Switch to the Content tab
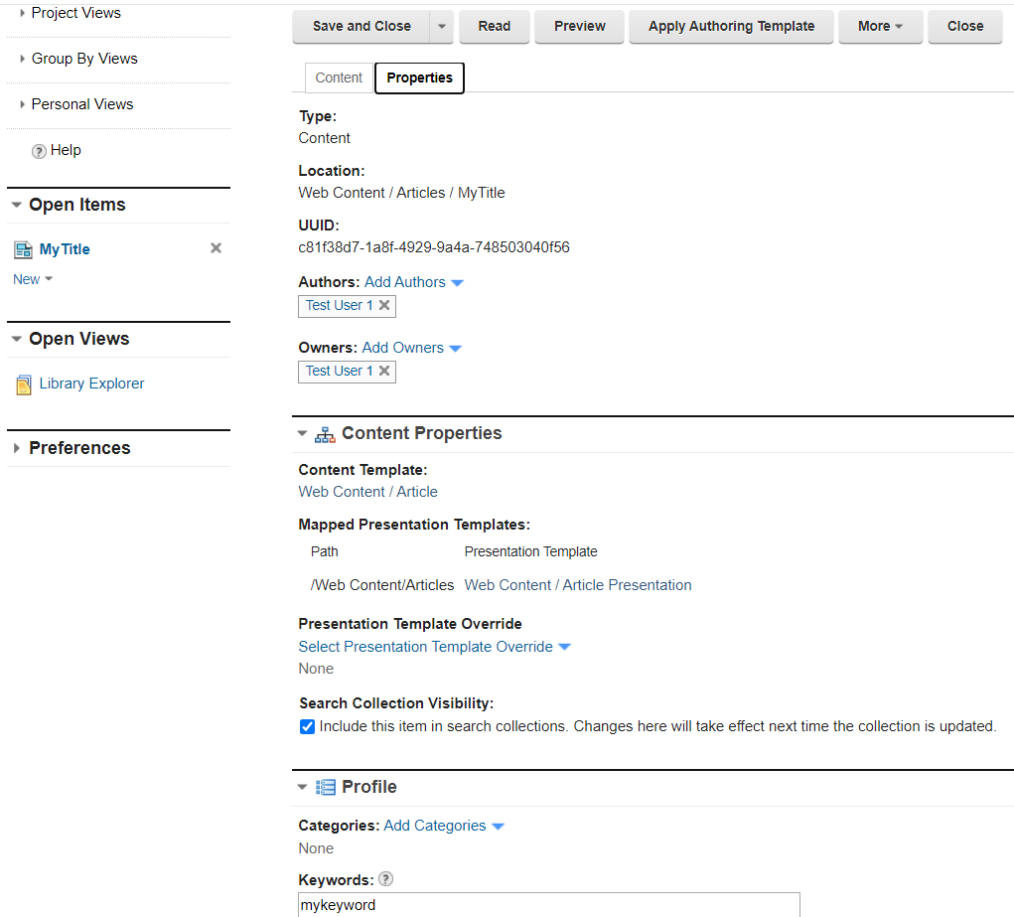Screen dimensions: 1014x917 point(338,76)
